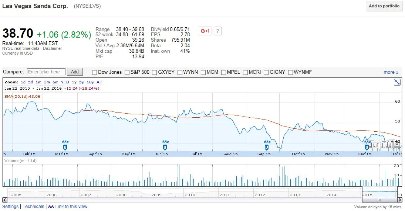Click the (NYSE:LVS) ticker label
The width and height of the screenshot is (405, 211).
pyautogui.click(x=87, y=6)
